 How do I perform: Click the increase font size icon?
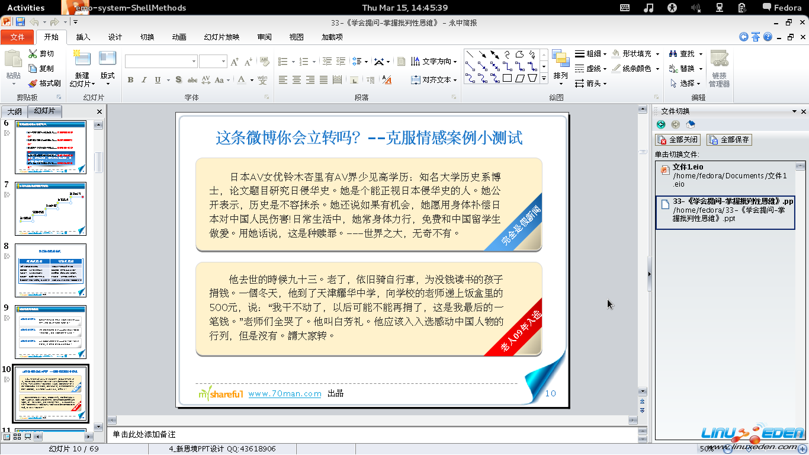click(x=235, y=62)
